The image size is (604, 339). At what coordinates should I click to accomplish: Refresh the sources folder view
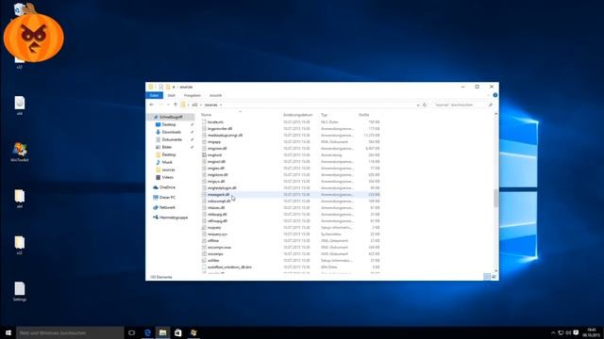(425, 105)
